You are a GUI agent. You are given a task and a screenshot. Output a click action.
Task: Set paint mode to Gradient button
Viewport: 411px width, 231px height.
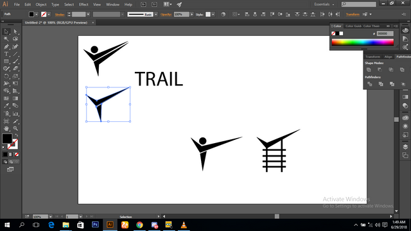point(11,155)
